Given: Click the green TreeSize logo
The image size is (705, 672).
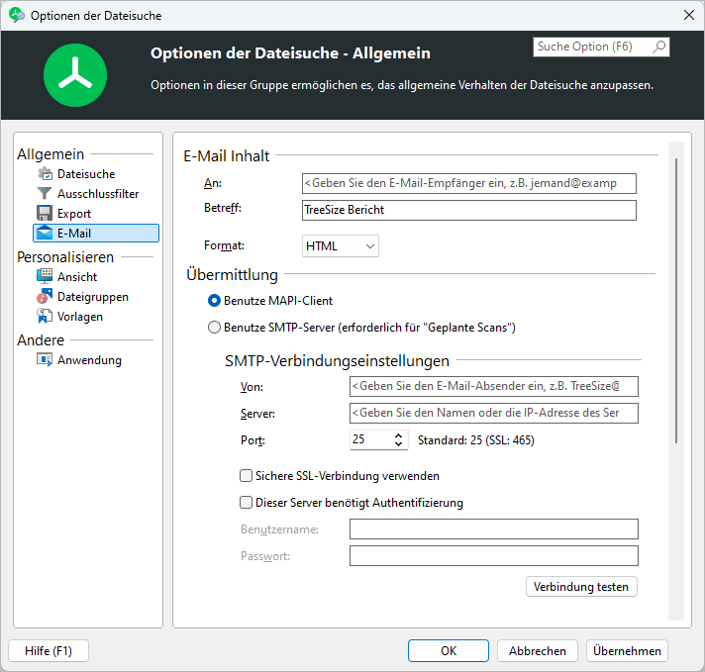Looking at the screenshot, I should pyautogui.click(x=75, y=75).
